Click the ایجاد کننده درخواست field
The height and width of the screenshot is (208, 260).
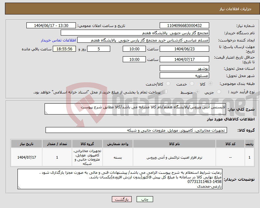[x=143, y=40]
